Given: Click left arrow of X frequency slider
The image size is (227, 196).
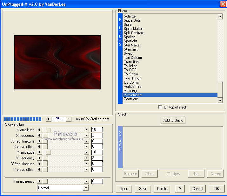Looking at the screenshot, I should click(x=39, y=136).
